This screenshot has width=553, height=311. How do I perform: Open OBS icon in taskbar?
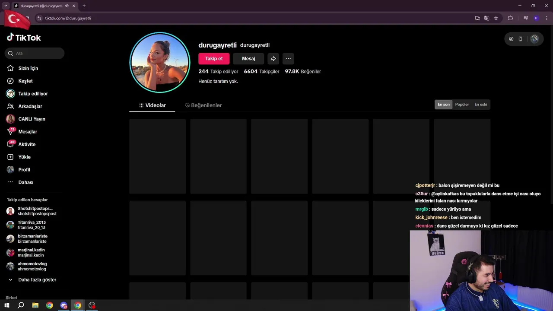pyautogui.click(x=92, y=305)
